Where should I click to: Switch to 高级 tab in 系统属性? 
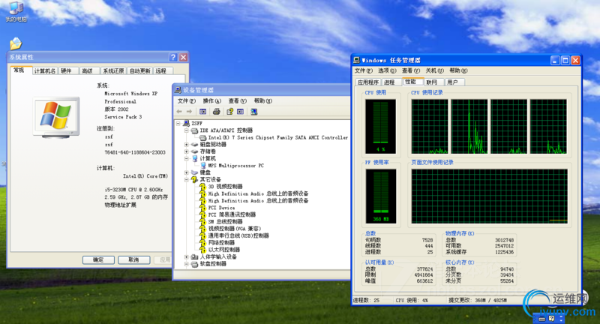[88, 70]
